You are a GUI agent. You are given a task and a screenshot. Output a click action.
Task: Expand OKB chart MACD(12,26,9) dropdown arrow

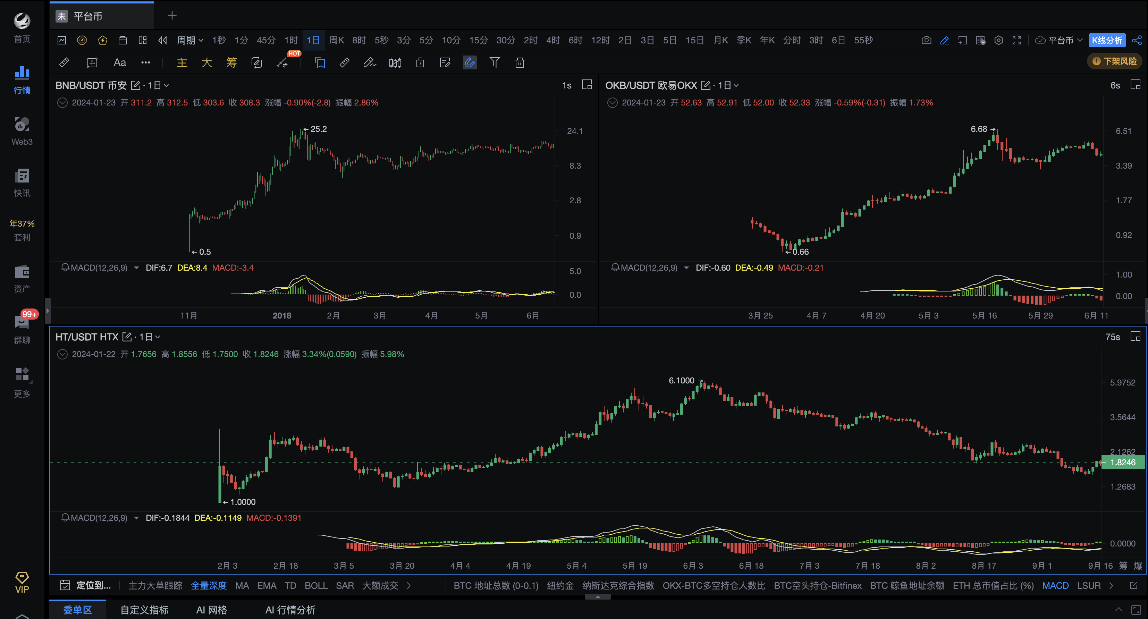click(686, 268)
